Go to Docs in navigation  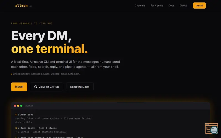coord(171,6)
